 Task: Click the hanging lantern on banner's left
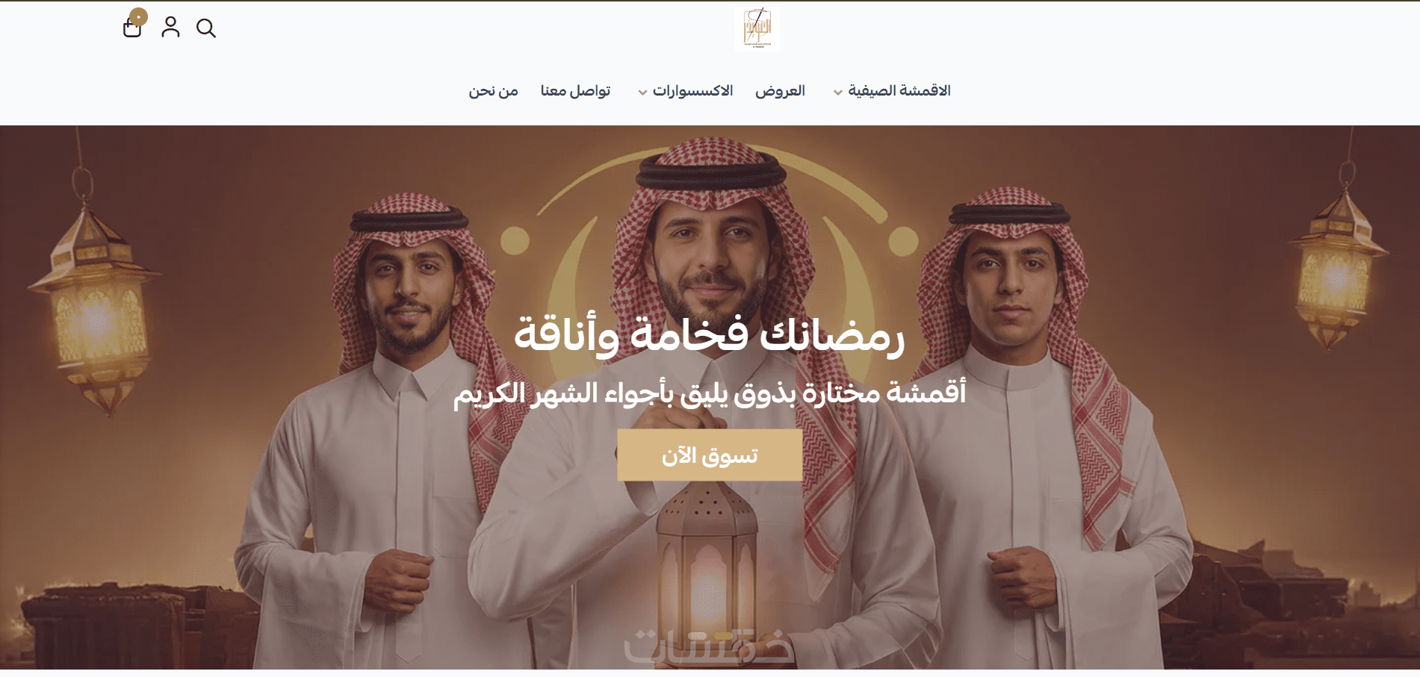[94, 291]
